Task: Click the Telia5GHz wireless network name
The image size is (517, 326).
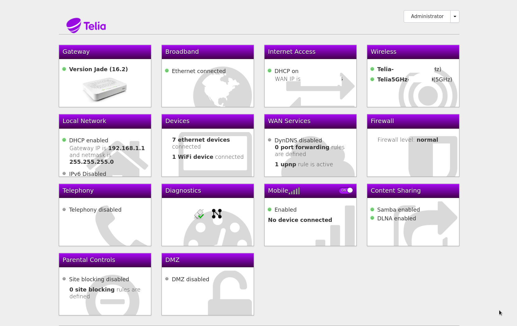Action: point(393,80)
